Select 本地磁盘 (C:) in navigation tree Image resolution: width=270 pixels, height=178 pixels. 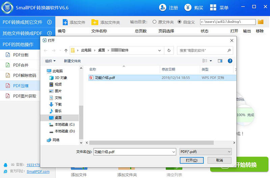[62, 124]
